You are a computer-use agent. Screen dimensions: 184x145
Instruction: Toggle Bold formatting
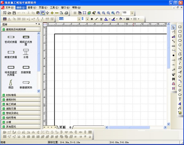(x=92, y=19)
